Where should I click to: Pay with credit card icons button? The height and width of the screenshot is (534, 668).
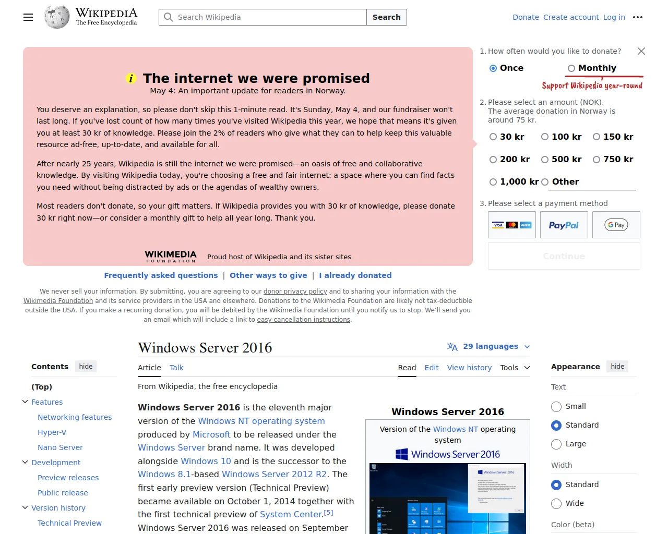[512, 225]
